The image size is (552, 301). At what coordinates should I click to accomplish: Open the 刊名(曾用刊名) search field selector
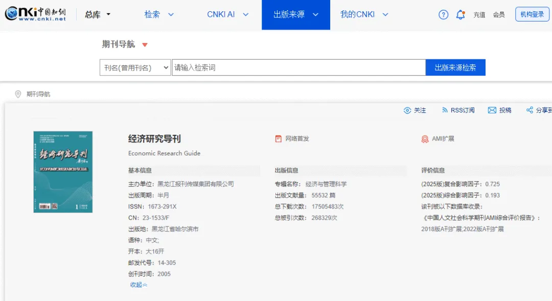pyautogui.click(x=135, y=67)
